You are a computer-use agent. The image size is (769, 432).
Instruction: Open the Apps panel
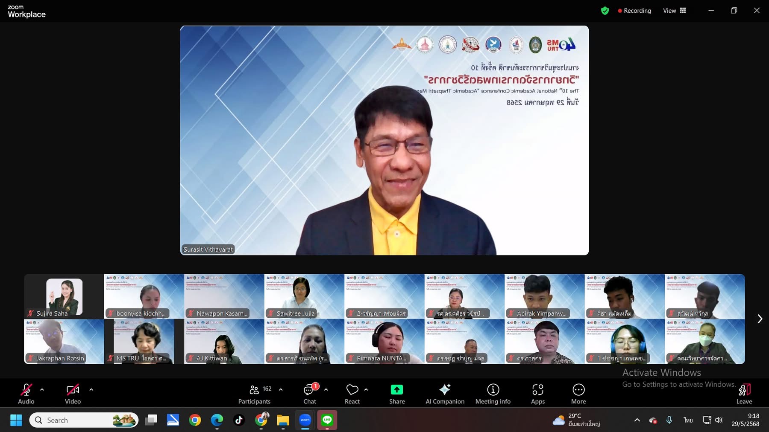coord(537,394)
